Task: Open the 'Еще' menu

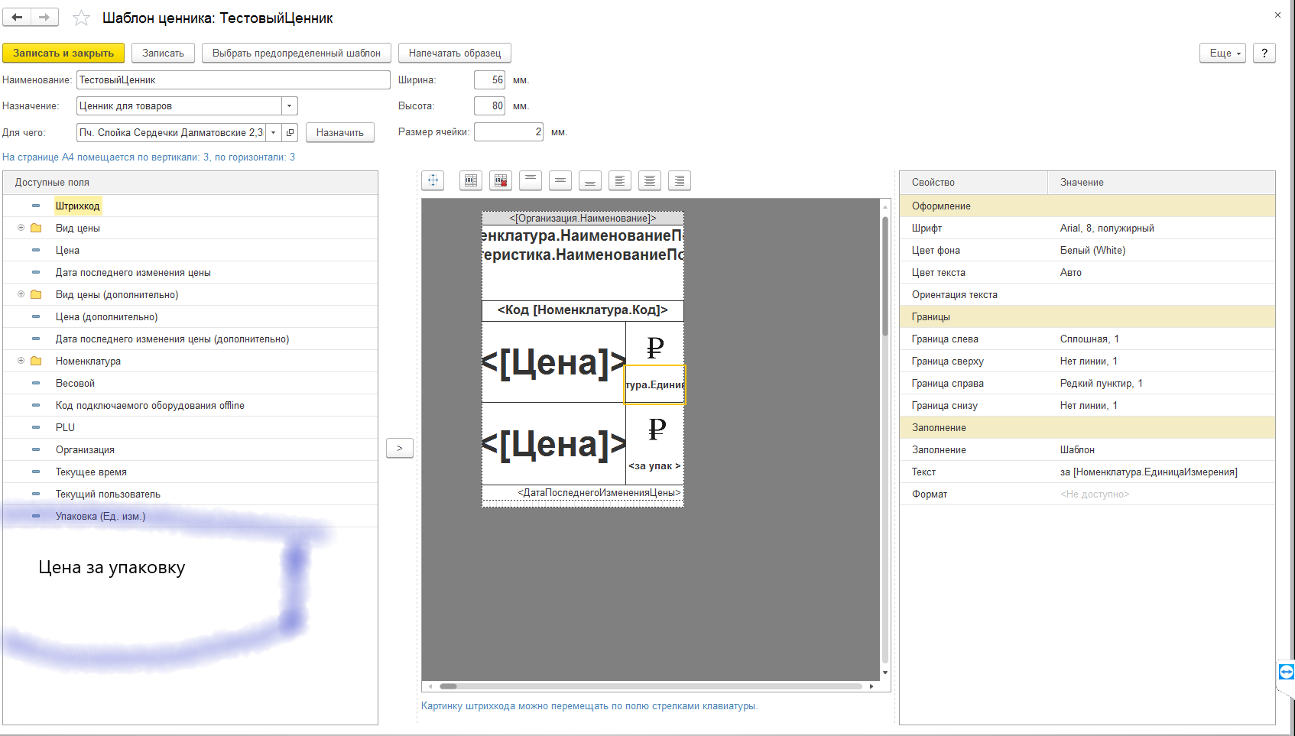Action: 1223,53
